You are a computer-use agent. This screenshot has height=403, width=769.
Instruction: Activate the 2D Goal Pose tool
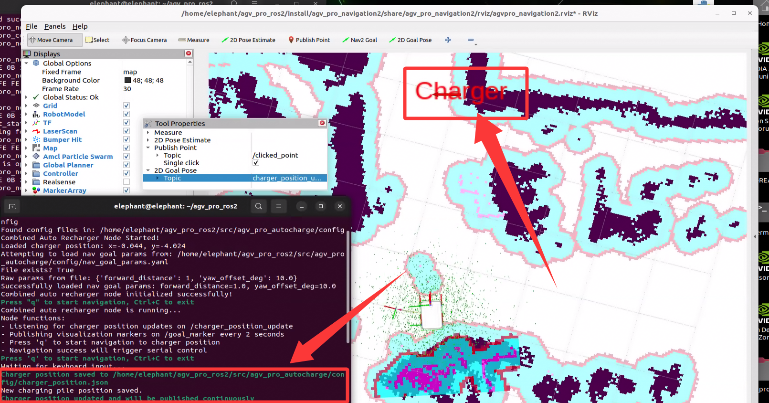pyautogui.click(x=410, y=40)
